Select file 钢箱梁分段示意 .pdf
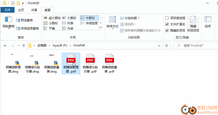Image resolution: width=218 pixels, height=115 pixels. pyautogui.click(x=90, y=64)
